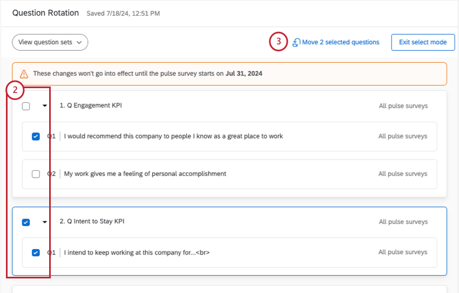Click the Exit select mode button
The image size is (459, 293).
coord(423,42)
